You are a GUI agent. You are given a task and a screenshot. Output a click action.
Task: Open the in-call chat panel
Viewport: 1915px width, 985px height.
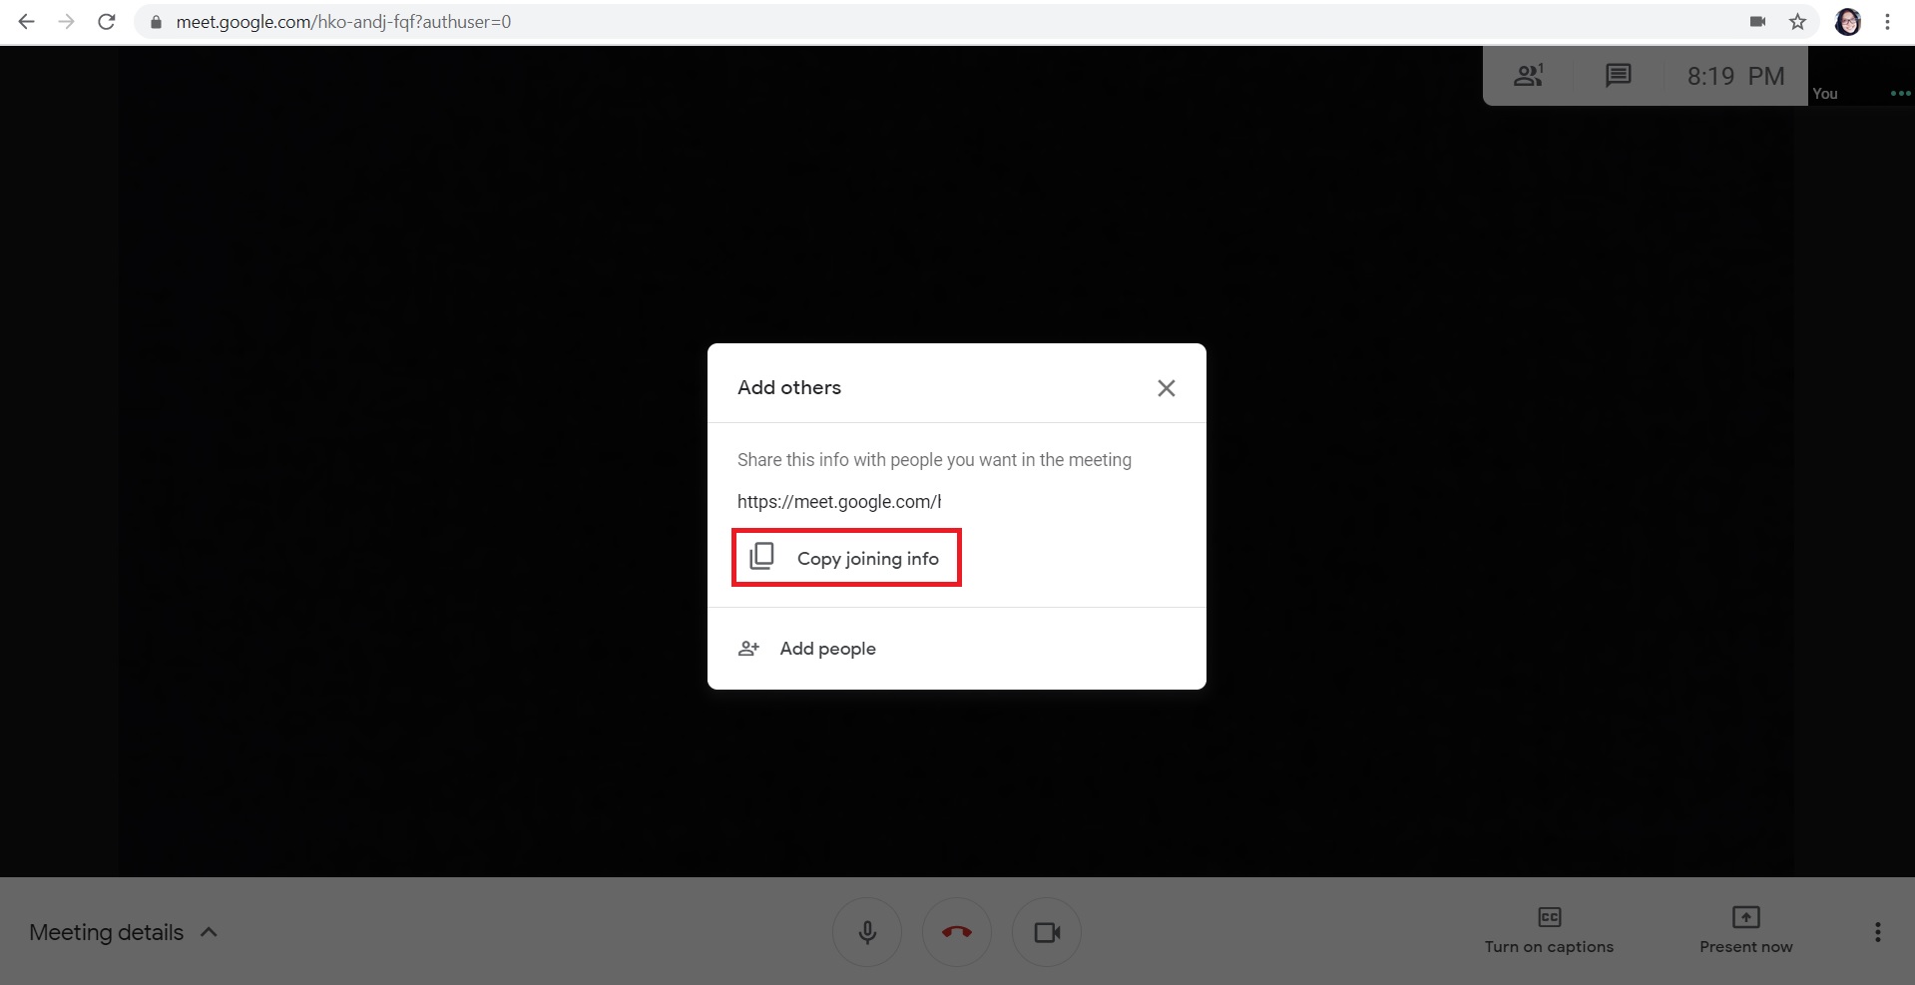click(x=1618, y=75)
